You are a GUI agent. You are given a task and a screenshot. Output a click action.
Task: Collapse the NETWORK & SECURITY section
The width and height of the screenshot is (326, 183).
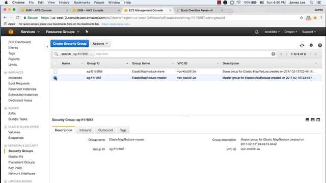coord(6,145)
